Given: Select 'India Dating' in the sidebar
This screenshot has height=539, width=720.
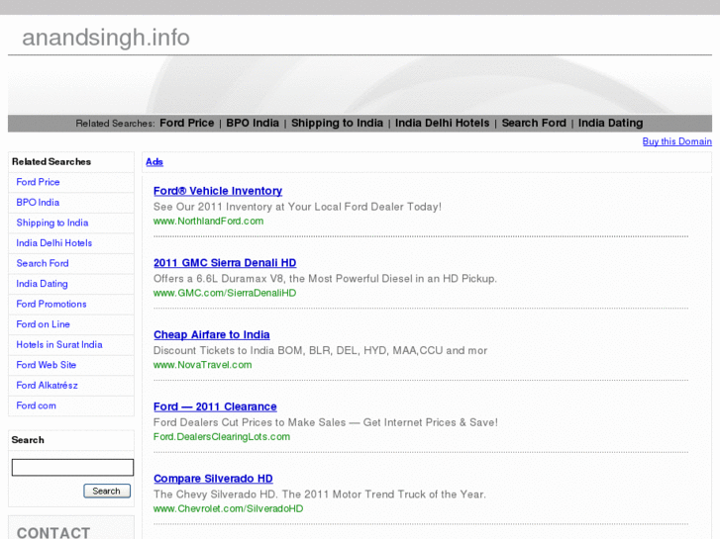Looking at the screenshot, I should point(42,284).
